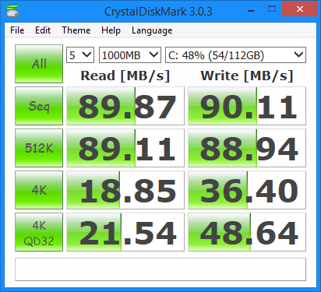321x292 pixels.
Task: Click the empty comment field at bottom
Action: (x=160, y=269)
